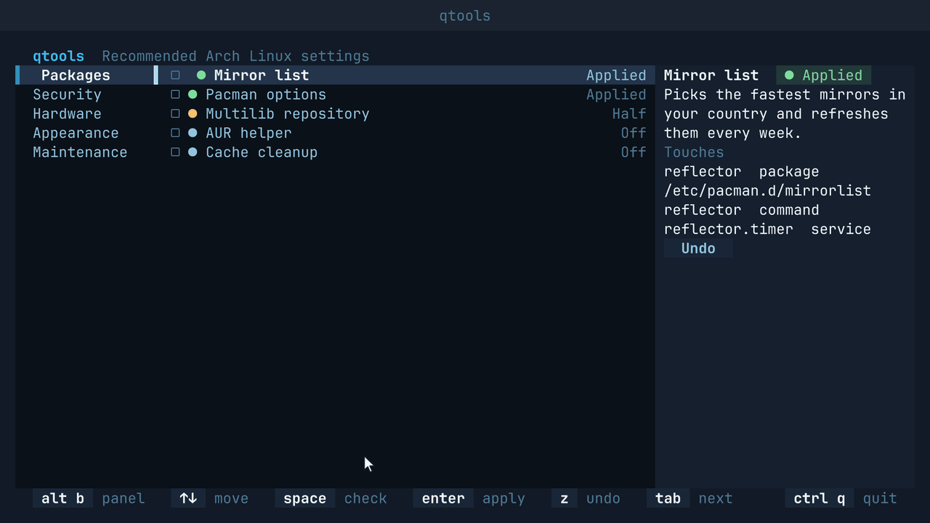930x523 pixels.
Task: Tick the AUR helper checkbox
Action: pos(175,133)
